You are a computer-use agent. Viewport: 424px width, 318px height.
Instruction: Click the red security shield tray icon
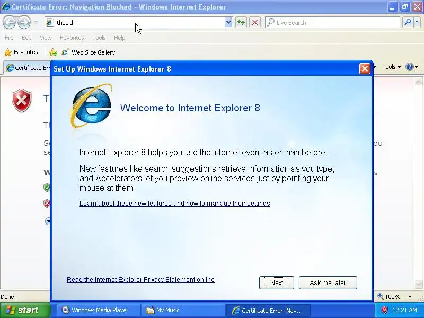tap(384, 310)
